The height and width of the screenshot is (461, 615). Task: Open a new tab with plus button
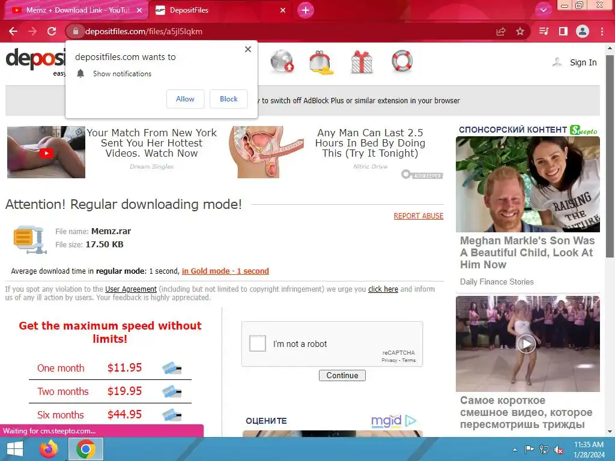pyautogui.click(x=306, y=10)
